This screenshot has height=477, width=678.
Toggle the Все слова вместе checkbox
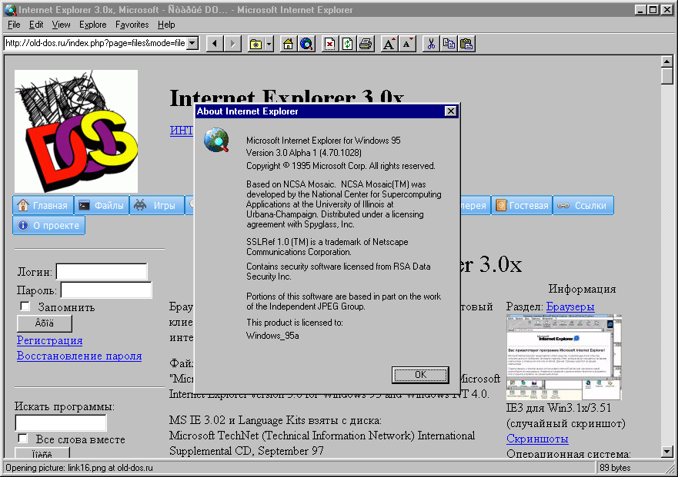coord(22,439)
